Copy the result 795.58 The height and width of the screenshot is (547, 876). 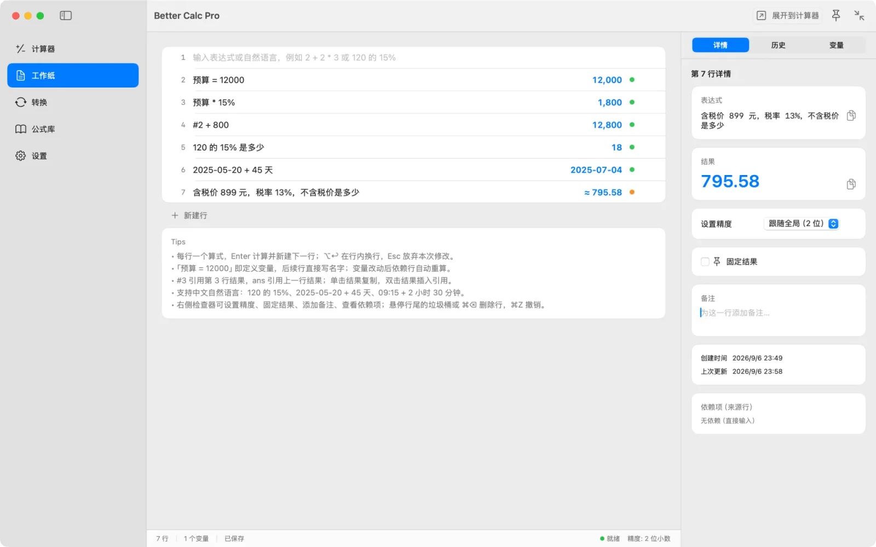pos(851,184)
